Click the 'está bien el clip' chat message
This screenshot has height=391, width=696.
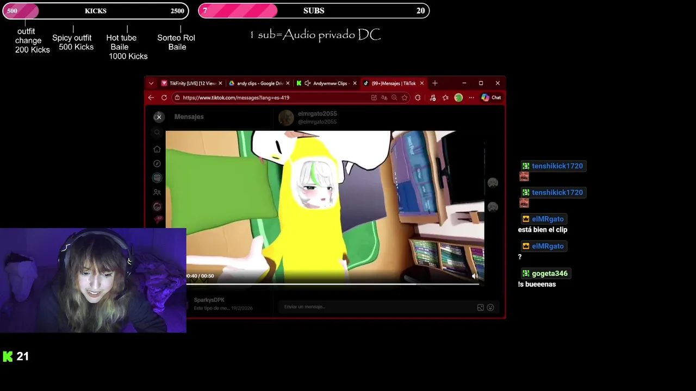point(543,230)
